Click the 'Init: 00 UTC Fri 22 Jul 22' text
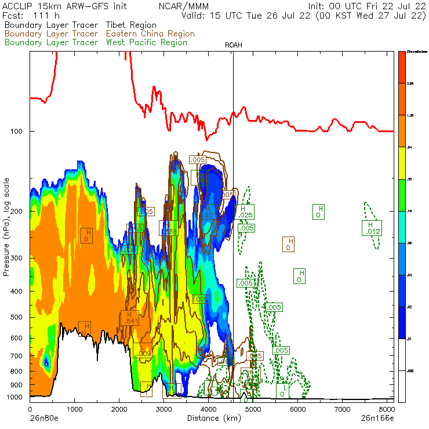 click(x=367, y=6)
